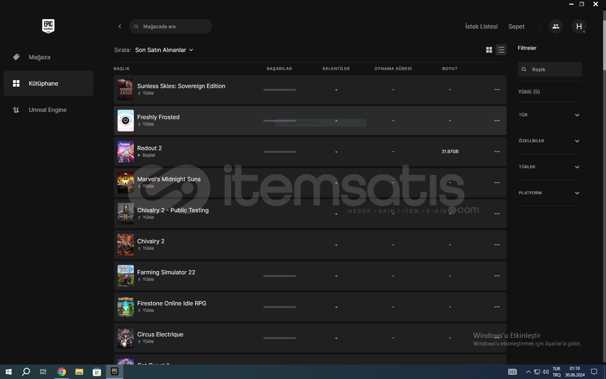The width and height of the screenshot is (606, 379).
Task: Click the Redout 2 cover thumbnail
Action: tap(126, 152)
